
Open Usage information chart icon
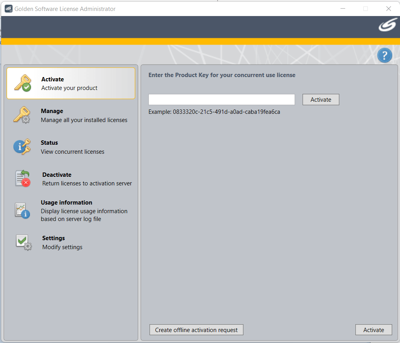click(x=23, y=210)
